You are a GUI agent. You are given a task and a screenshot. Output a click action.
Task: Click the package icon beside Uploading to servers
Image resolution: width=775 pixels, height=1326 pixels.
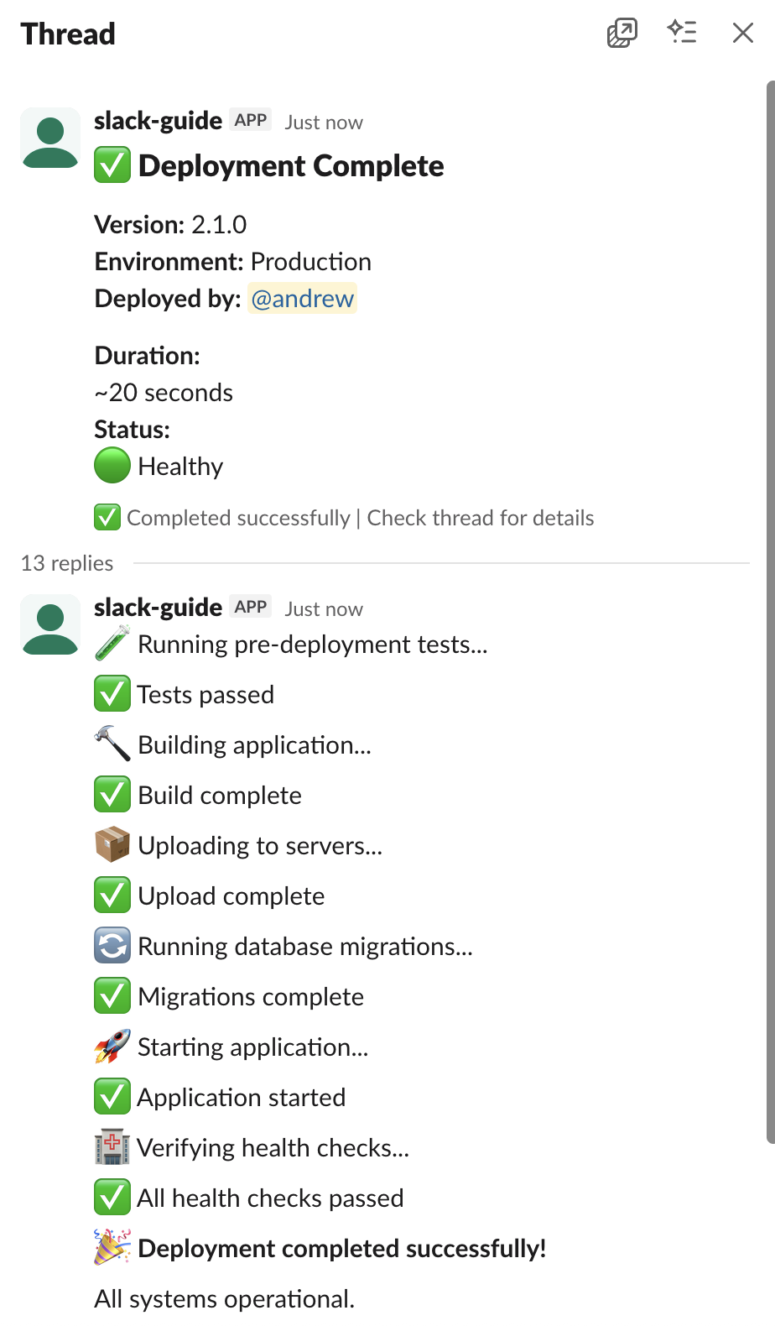click(x=112, y=844)
